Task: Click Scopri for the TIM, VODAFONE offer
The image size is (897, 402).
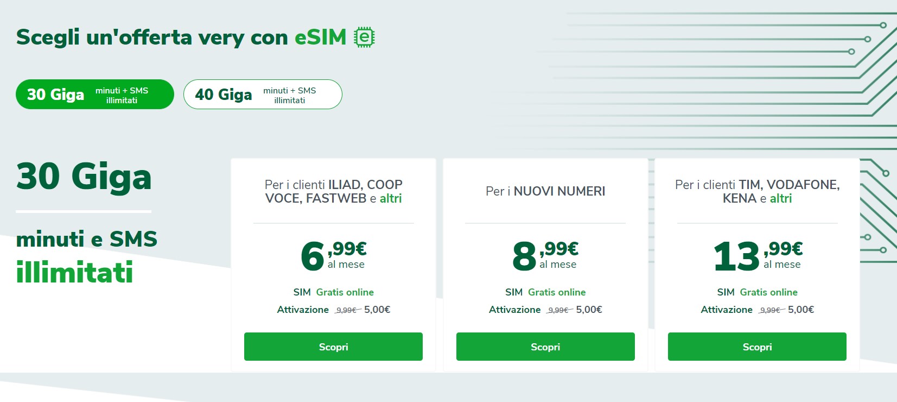Action: click(757, 347)
